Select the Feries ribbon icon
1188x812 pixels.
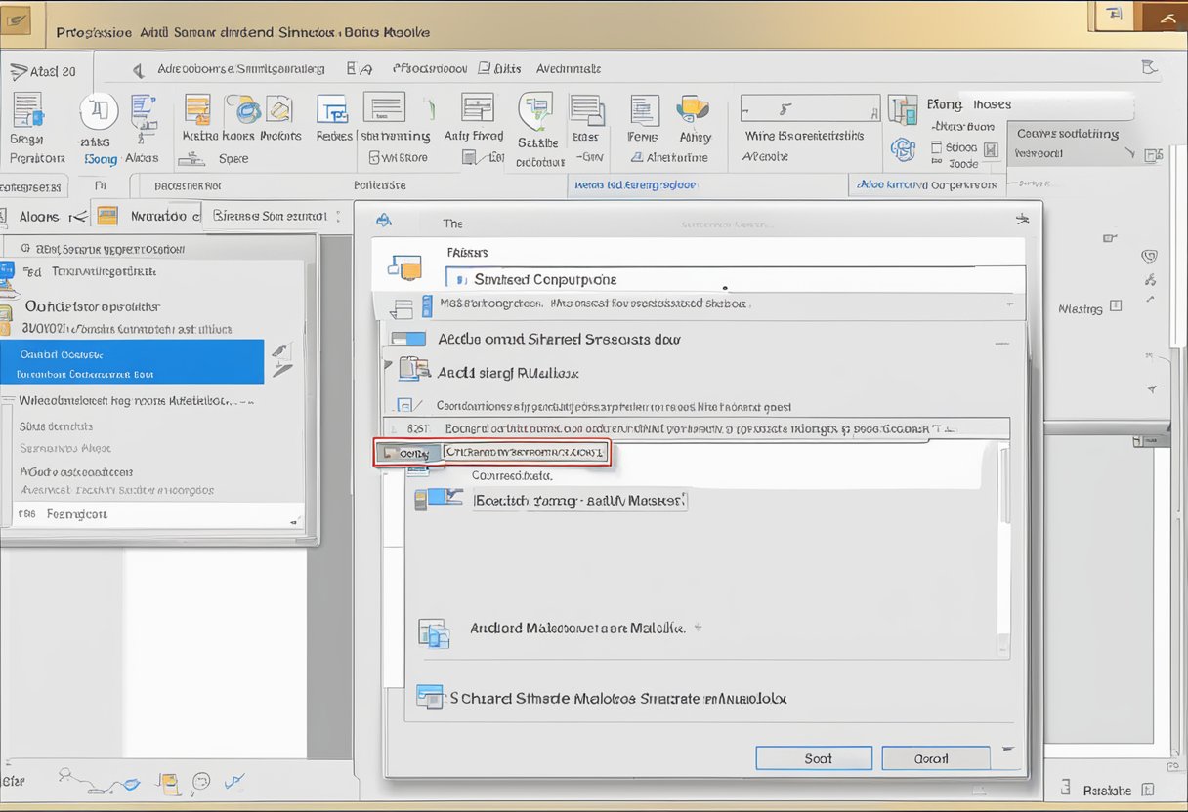(333, 117)
